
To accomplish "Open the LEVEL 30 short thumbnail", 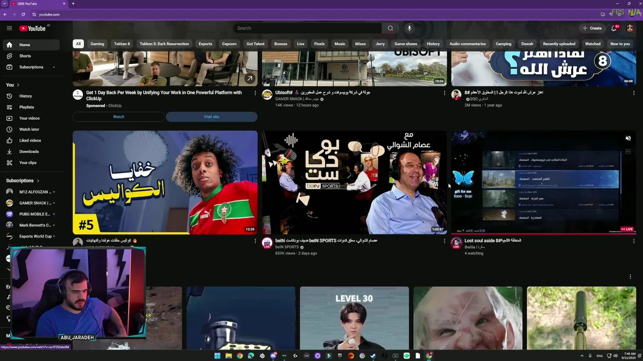I will tap(354, 318).
